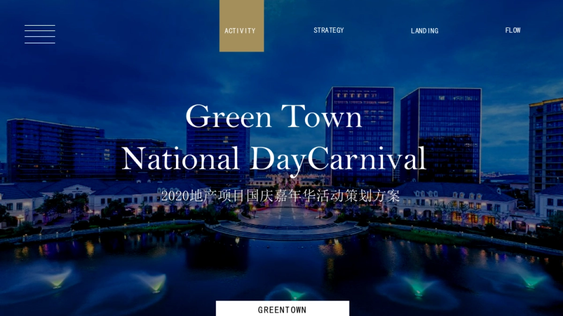Open the FLOW tab
This screenshot has height=316, width=563.
(x=513, y=30)
